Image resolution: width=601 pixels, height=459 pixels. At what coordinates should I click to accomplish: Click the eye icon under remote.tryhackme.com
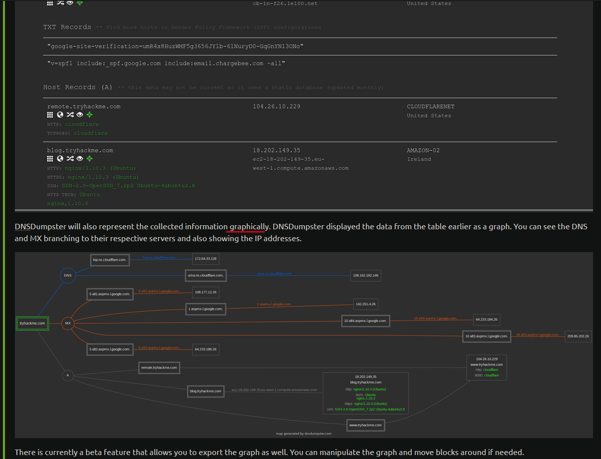pos(79,115)
